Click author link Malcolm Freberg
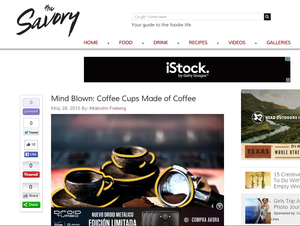This screenshot has width=300, height=226. tap(108, 108)
